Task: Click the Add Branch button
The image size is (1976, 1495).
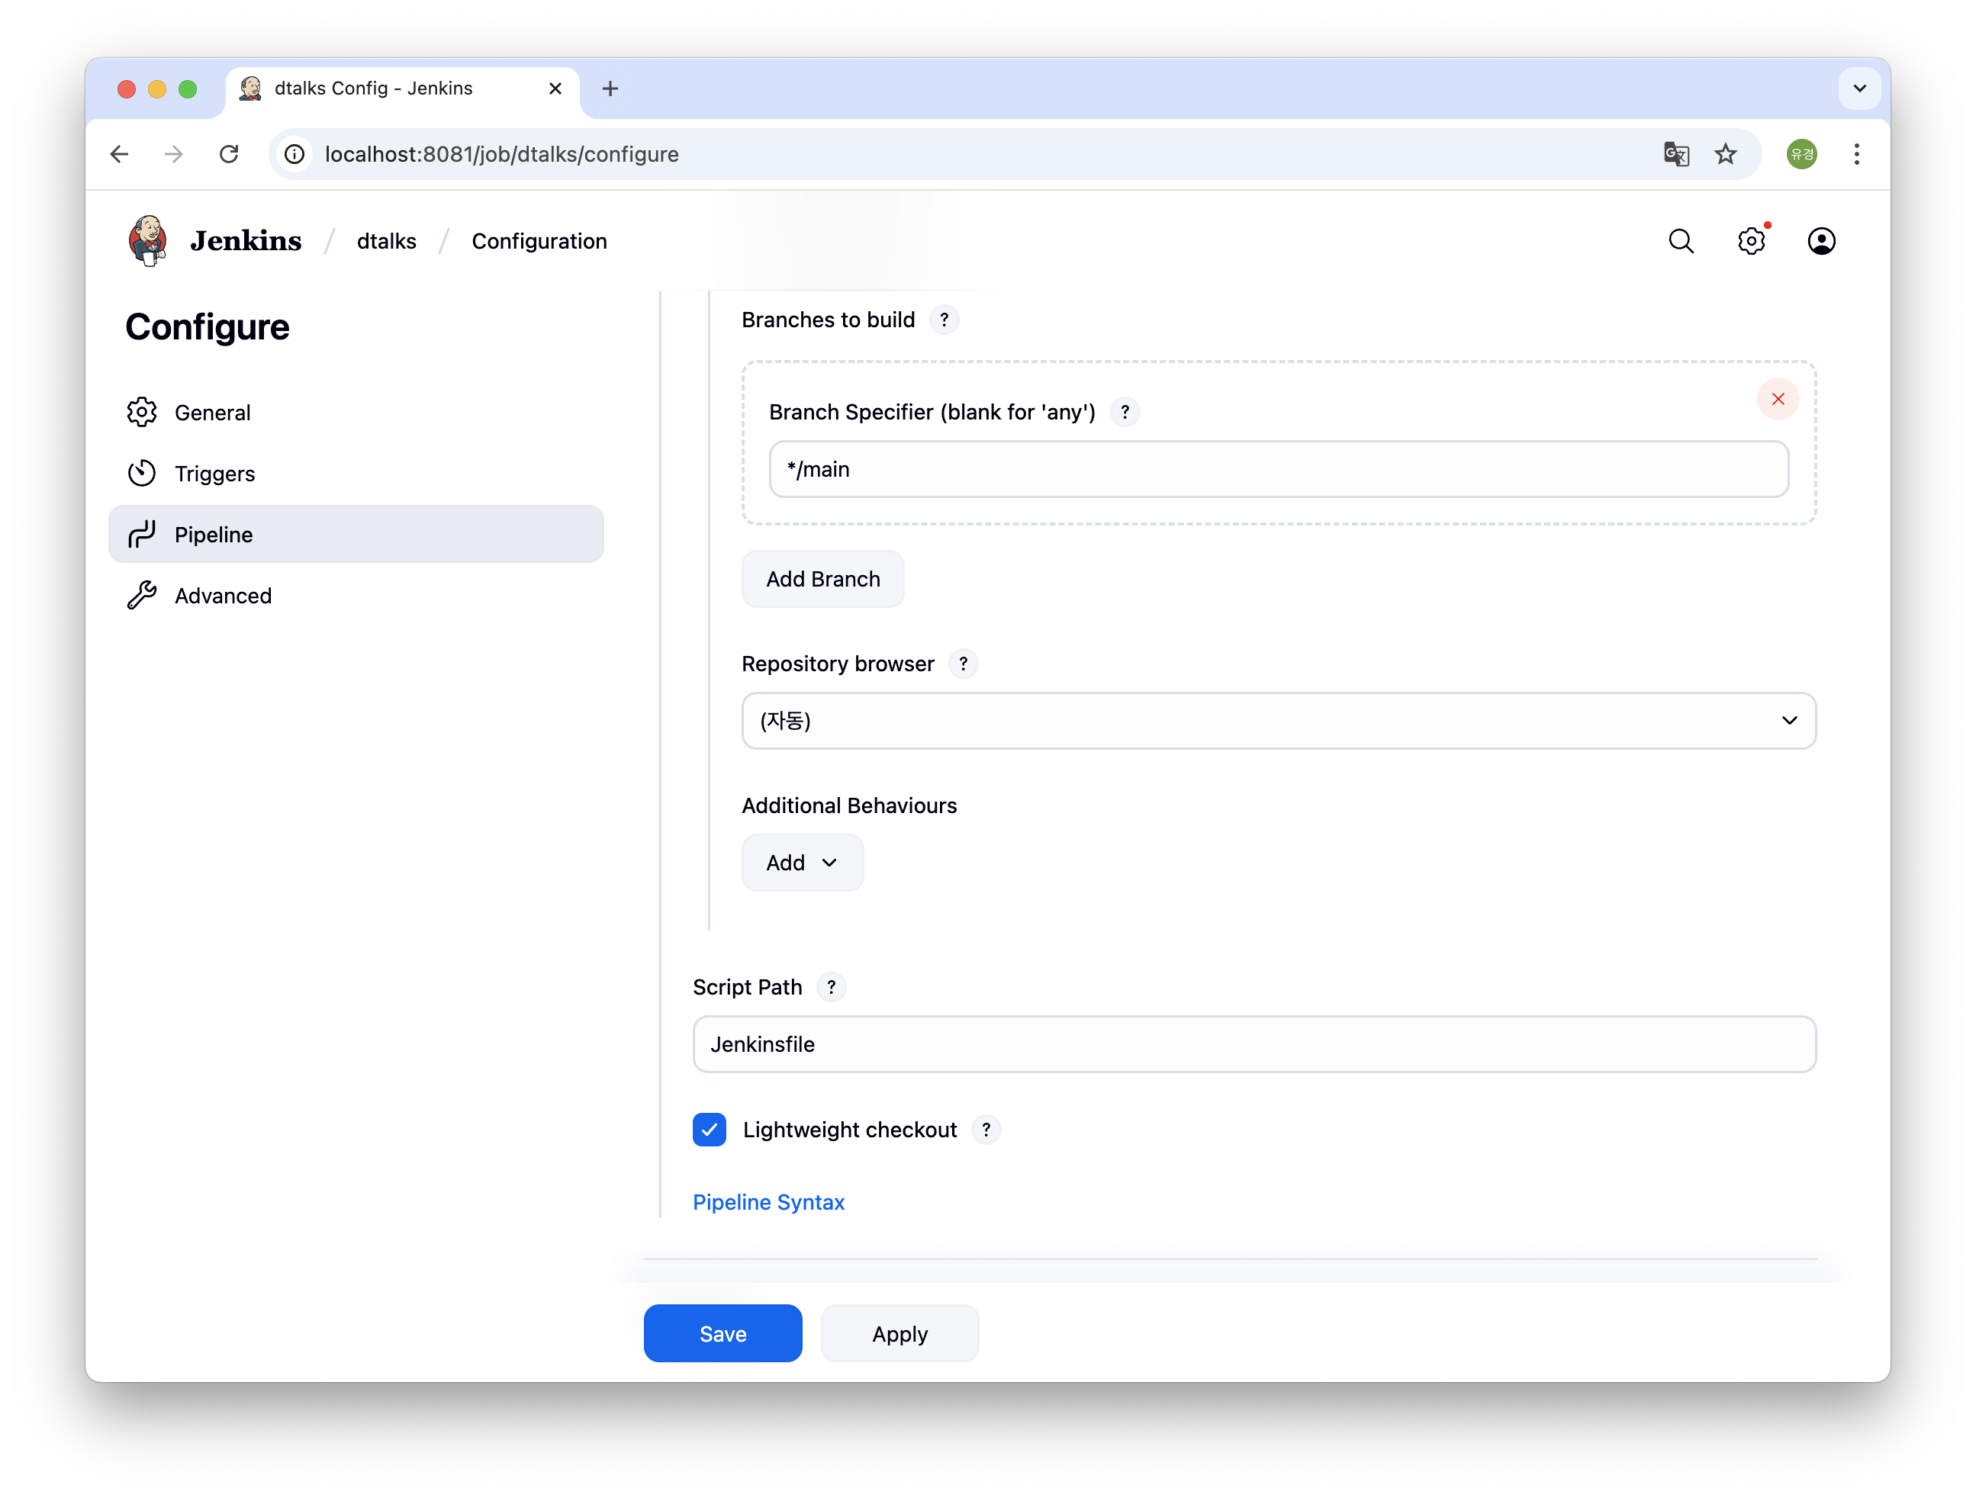Action: pos(822,579)
